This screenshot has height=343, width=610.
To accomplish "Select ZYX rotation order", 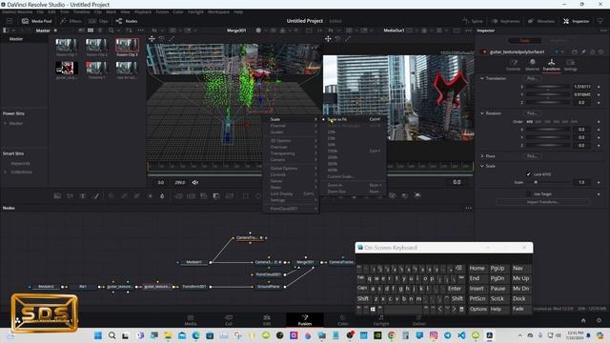I will tap(575, 122).
